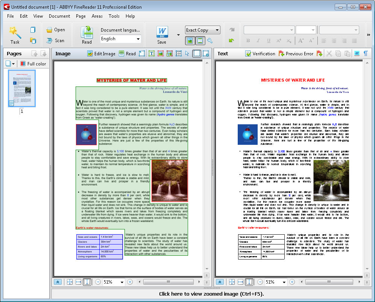375x302 pixels.
Task: Open the Areas menu
Action: coord(97,16)
